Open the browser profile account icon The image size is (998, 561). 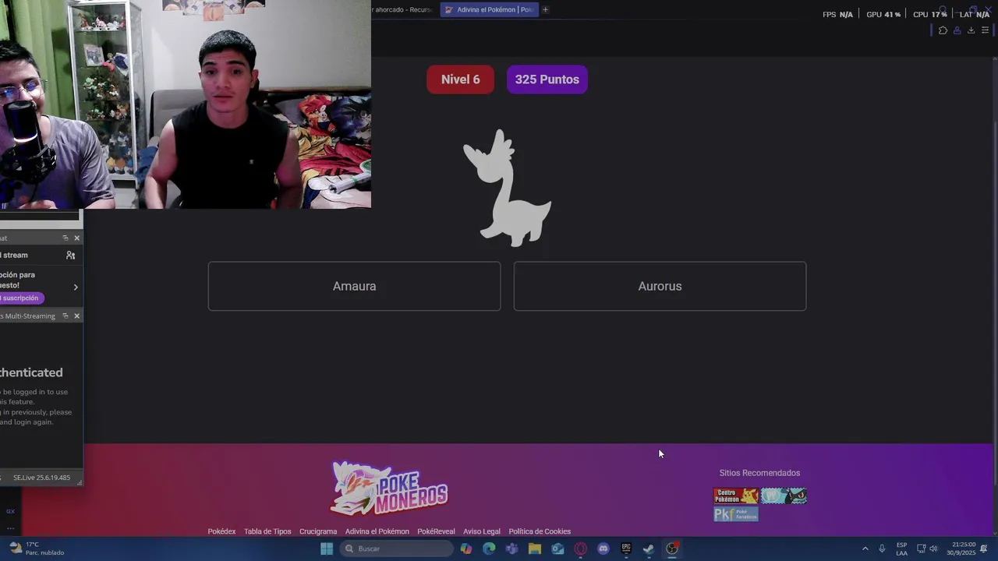(x=957, y=30)
